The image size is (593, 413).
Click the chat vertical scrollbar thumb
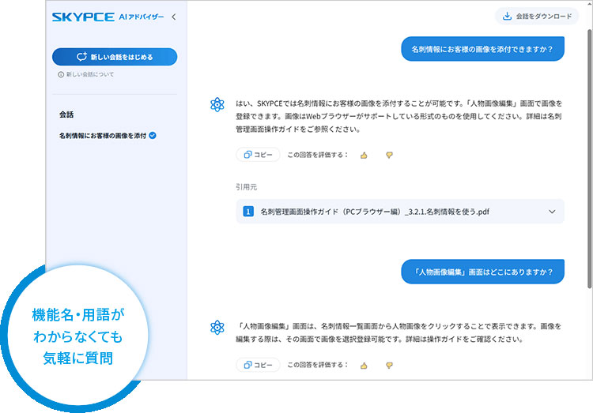click(589, 159)
